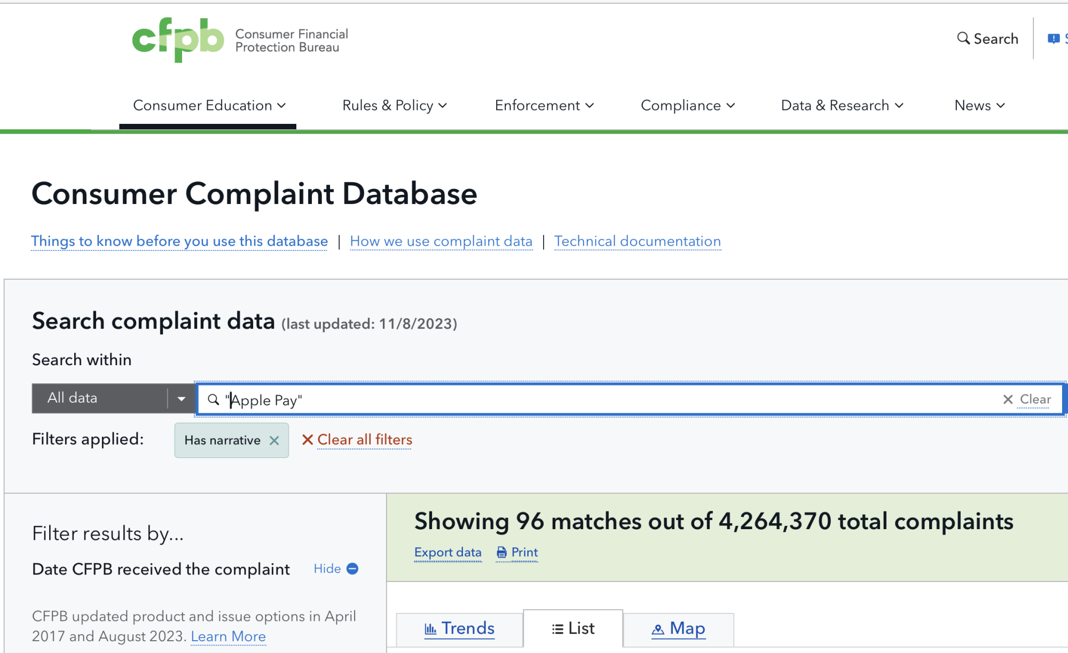Image resolution: width=1068 pixels, height=653 pixels.
Task: Click the Learn More link
Action: coord(228,636)
